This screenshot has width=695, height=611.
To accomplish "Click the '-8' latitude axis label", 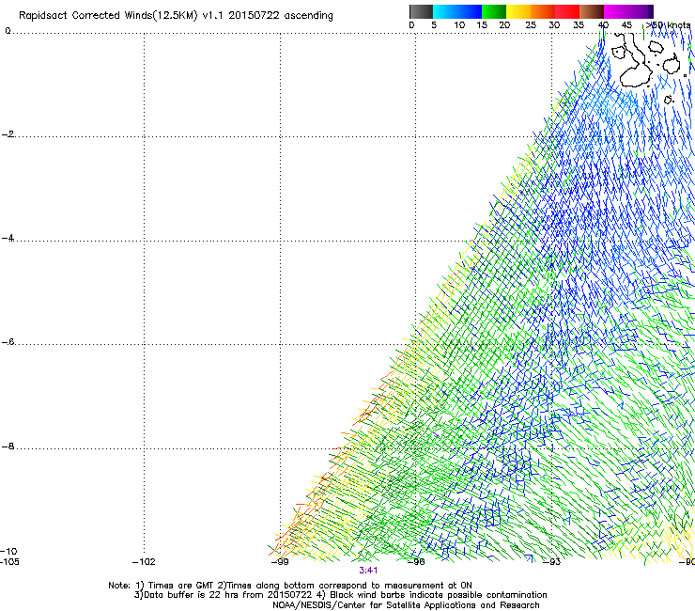I will pyautogui.click(x=8, y=446).
